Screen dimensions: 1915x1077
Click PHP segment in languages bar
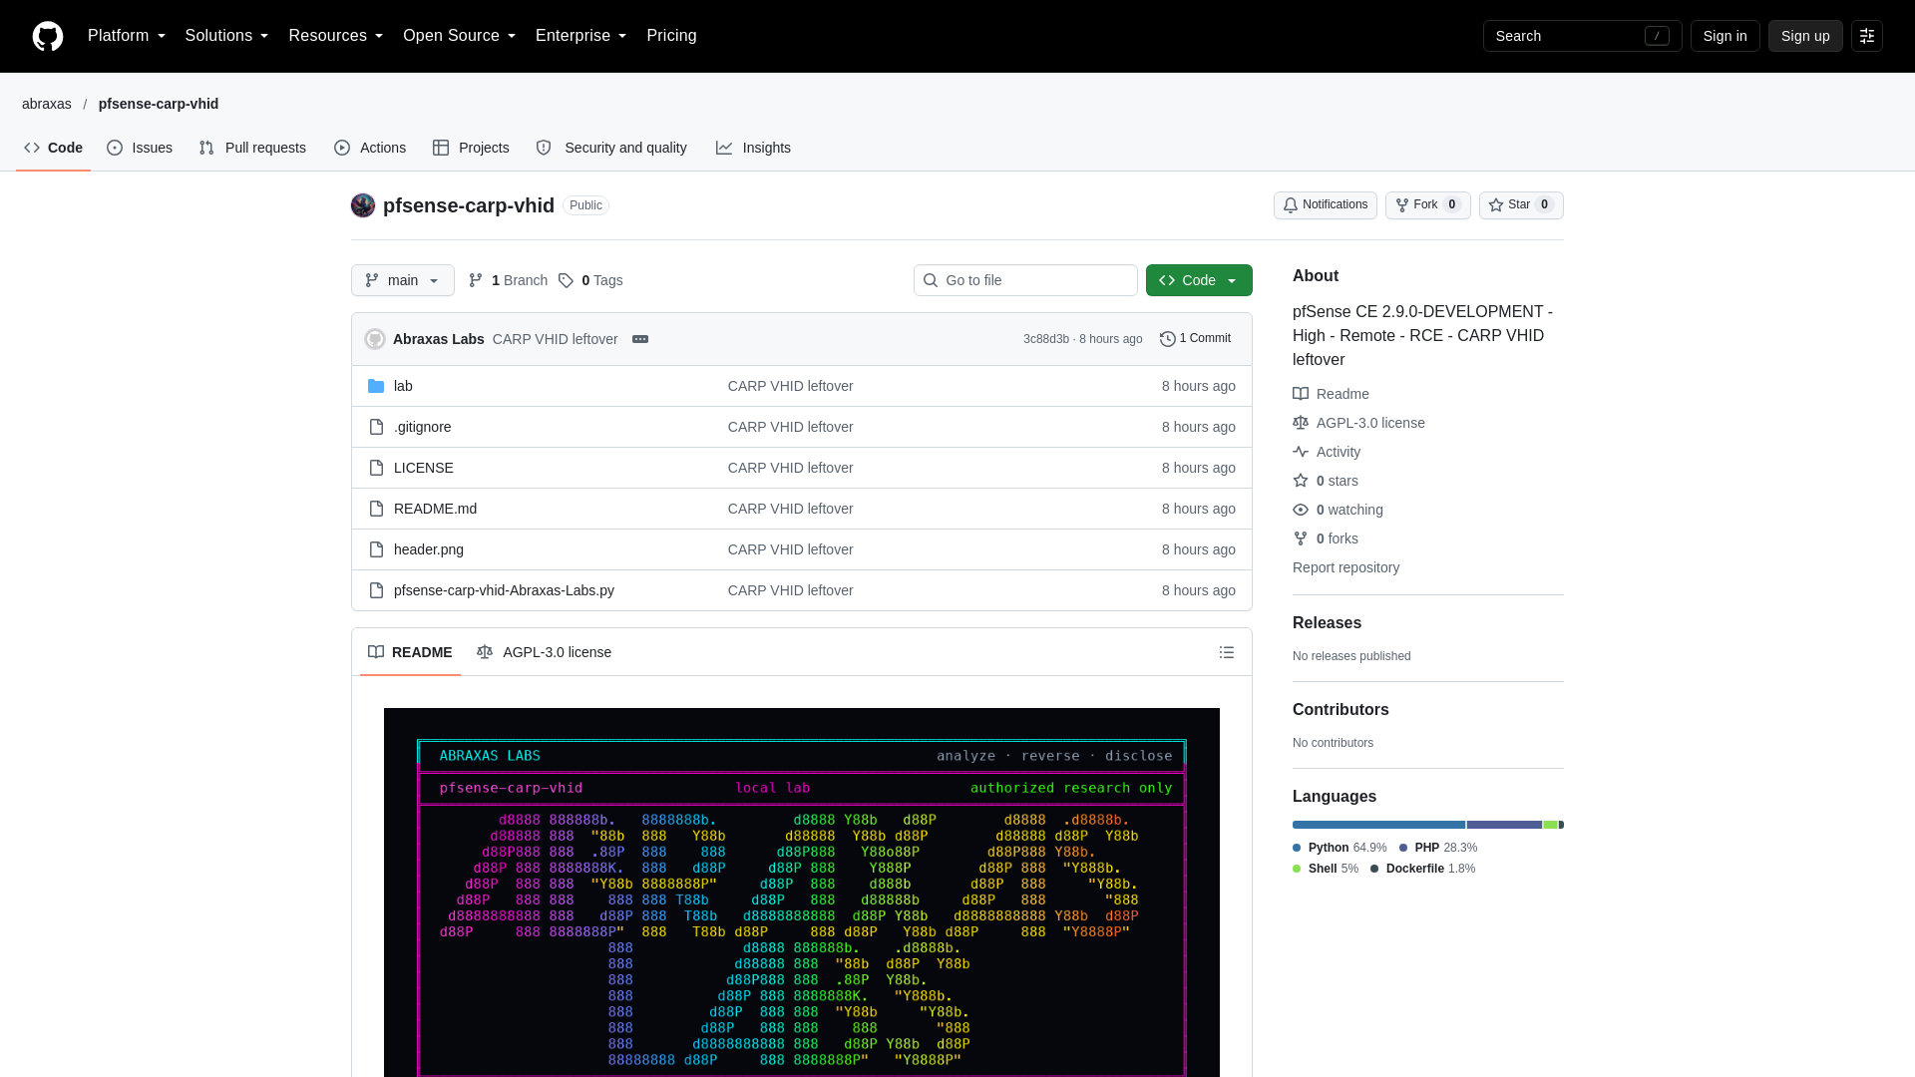[x=1504, y=825]
